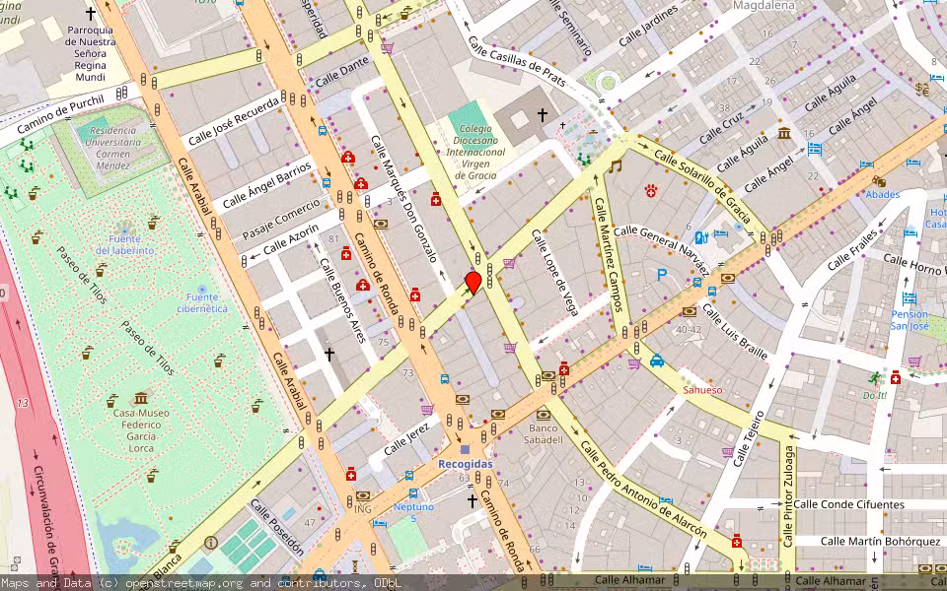Image resolution: width=947 pixels, height=591 pixels.
Task: Click the pharmacy icon next to Do It!
Action: coord(896,378)
